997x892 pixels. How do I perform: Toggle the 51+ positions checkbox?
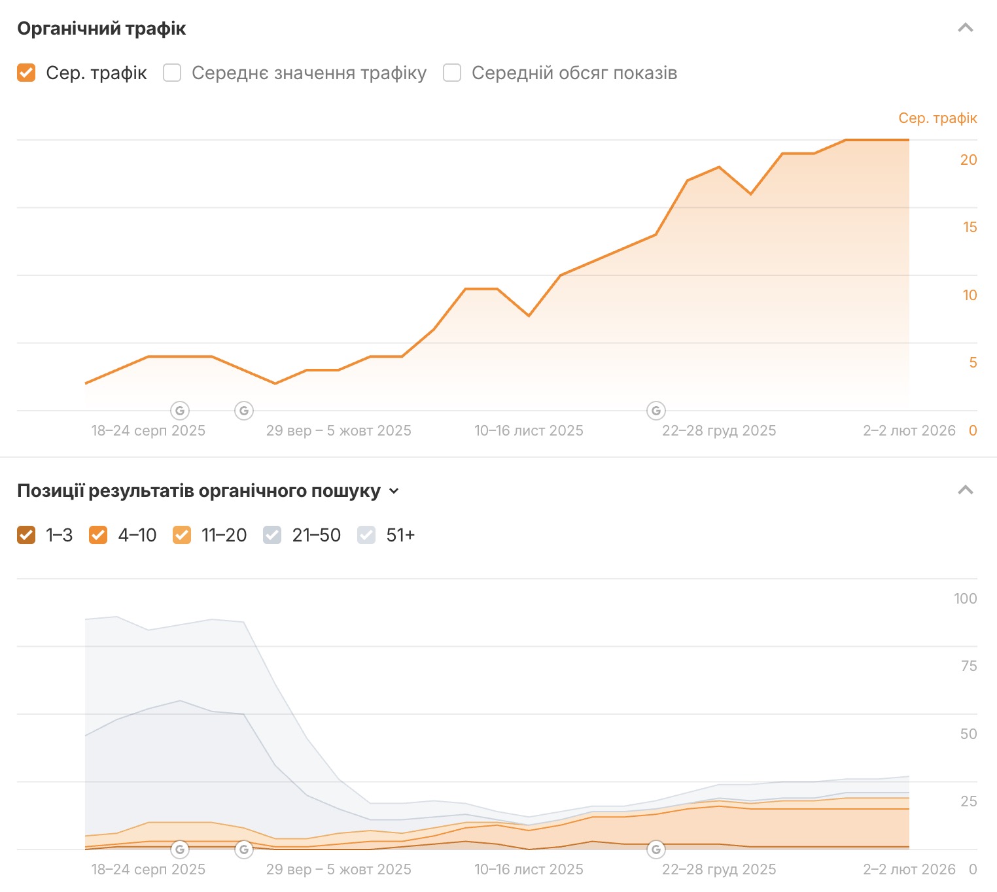point(366,535)
